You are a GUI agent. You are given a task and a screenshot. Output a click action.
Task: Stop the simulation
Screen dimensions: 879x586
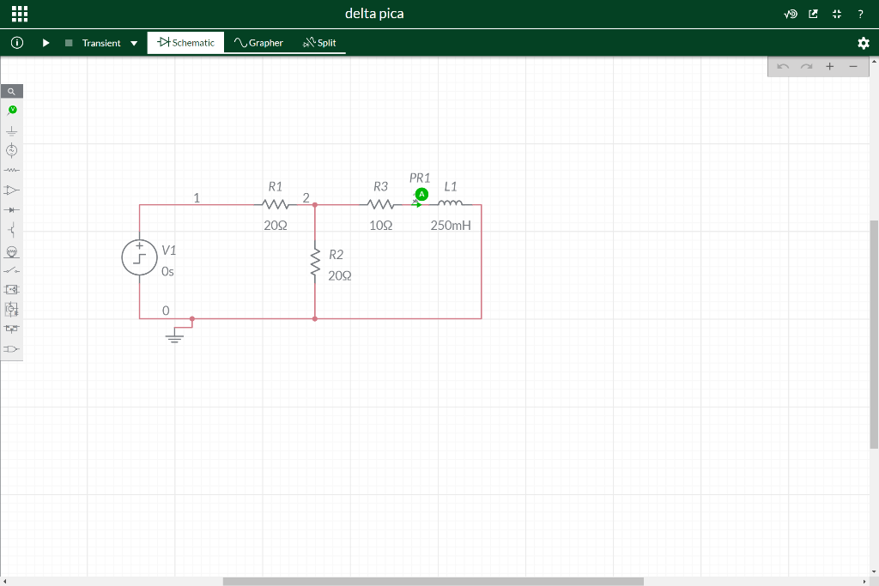point(69,43)
